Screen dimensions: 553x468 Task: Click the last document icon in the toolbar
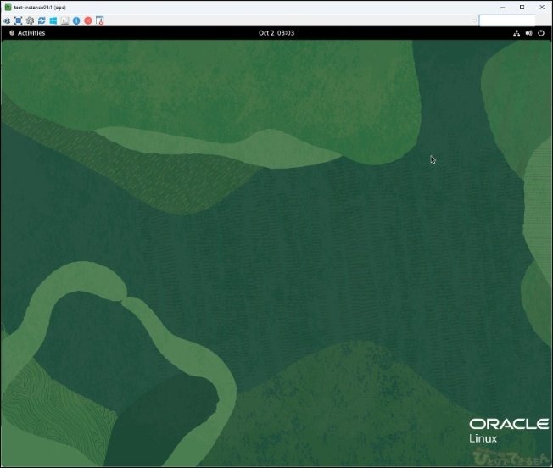click(99, 19)
